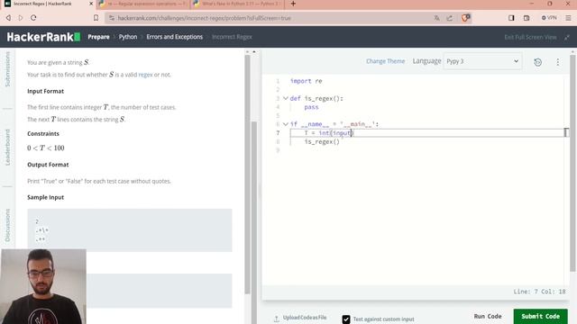Follow the regex link in the problem text
The image size is (577, 324).
click(145, 75)
